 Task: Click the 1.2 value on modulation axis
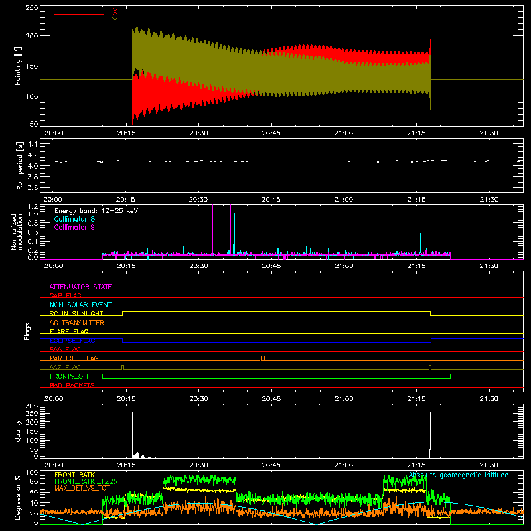[x=33, y=207]
